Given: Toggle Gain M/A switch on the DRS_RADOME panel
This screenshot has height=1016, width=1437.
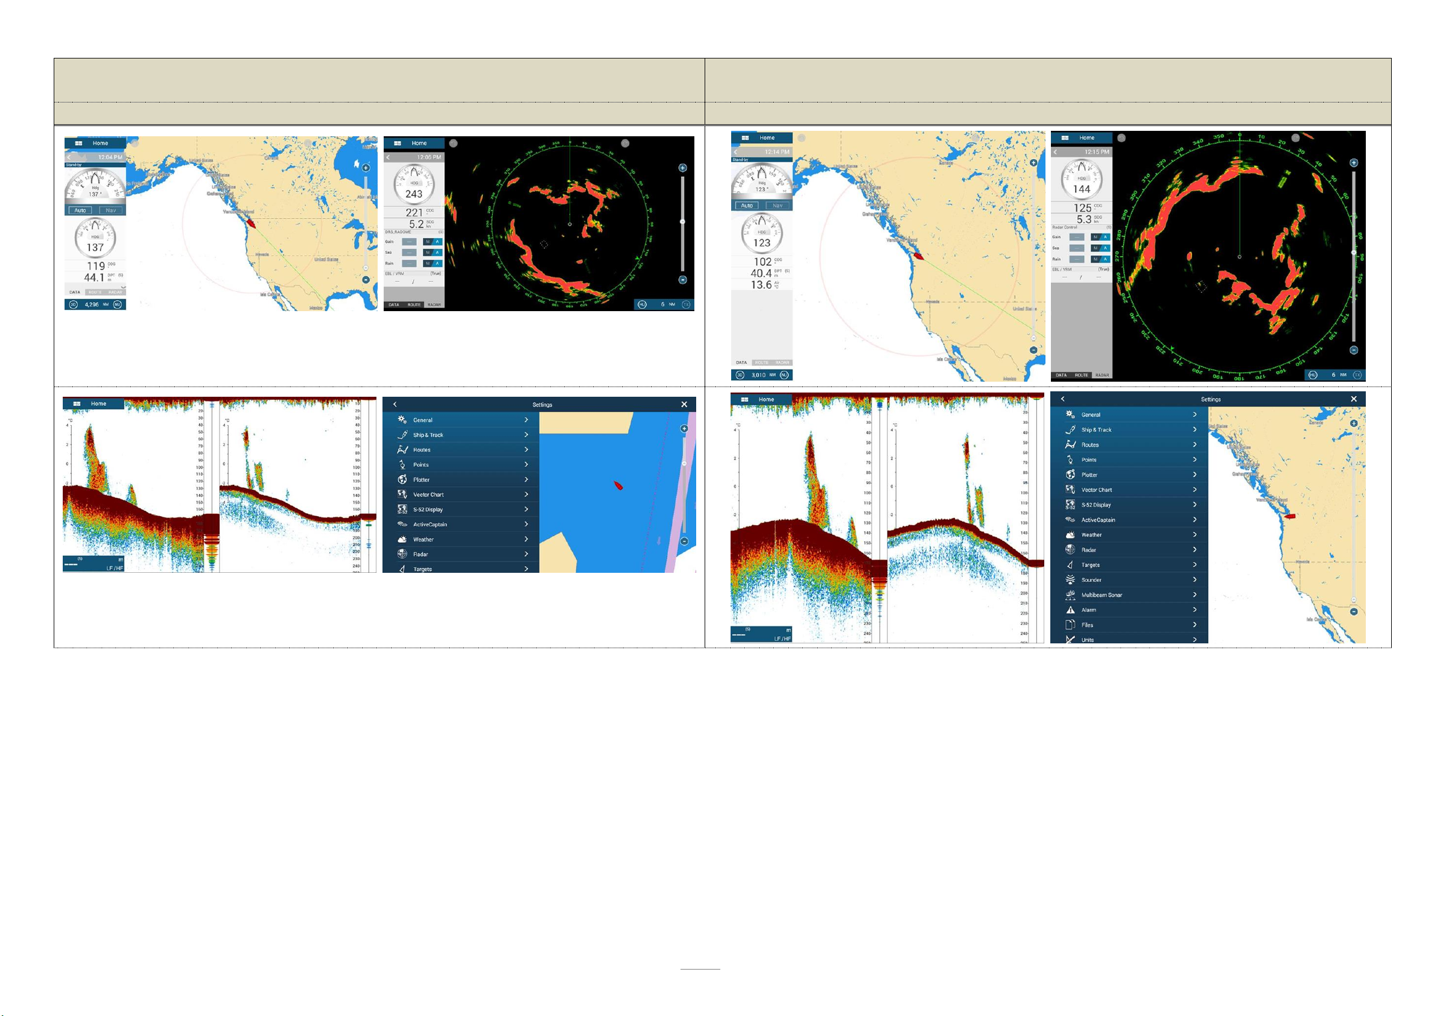Looking at the screenshot, I should (433, 241).
